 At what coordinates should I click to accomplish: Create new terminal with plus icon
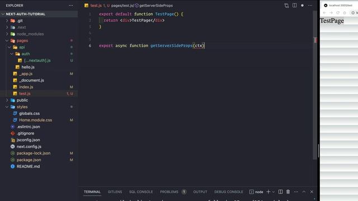click(268, 192)
